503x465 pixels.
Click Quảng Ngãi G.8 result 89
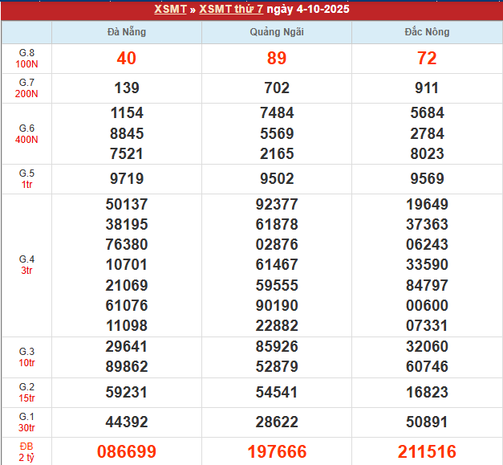(x=277, y=59)
